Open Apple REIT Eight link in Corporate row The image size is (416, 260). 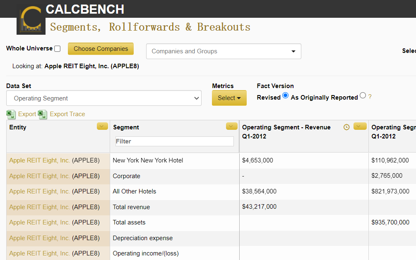[40, 176]
